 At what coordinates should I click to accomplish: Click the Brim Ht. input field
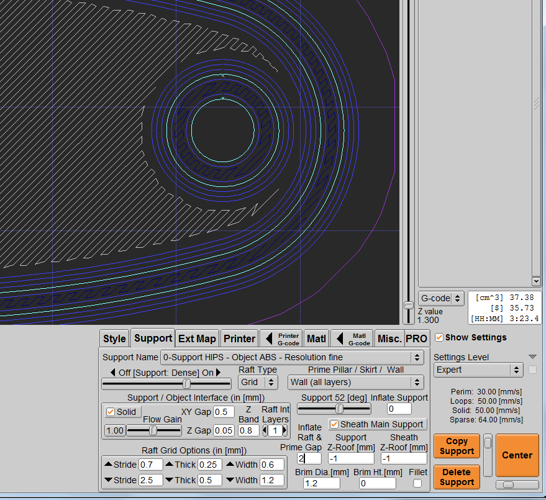378,483
